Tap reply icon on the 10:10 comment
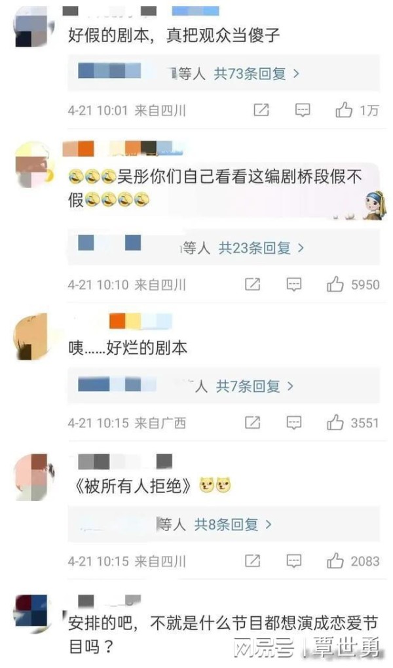Screen dimensions: 393x668 click(x=294, y=284)
